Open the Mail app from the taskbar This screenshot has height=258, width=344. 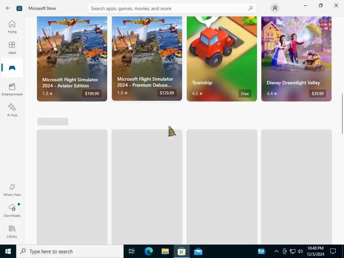click(x=198, y=251)
